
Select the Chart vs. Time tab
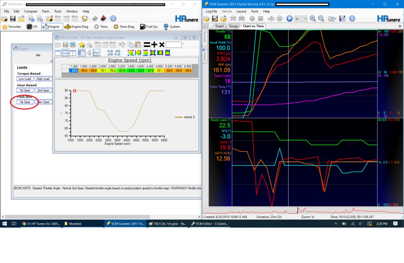click(253, 26)
